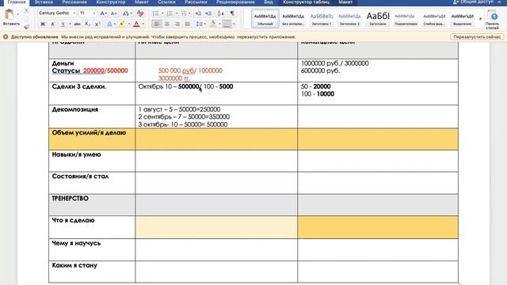
Task: Click the Перезапустить сейчас button
Action: tap(477, 37)
